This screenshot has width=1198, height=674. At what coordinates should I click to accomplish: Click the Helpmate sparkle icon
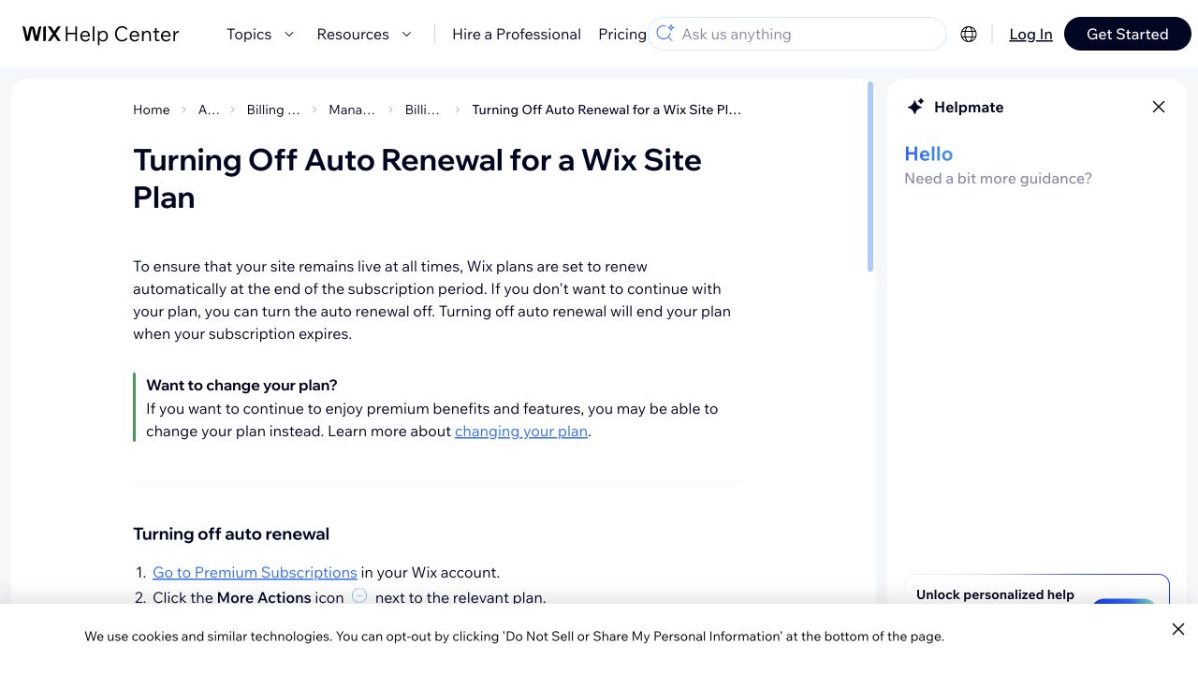(x=915, y=107)
